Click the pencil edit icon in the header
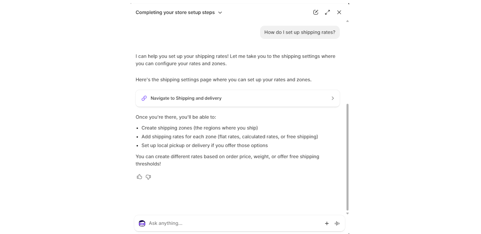Image resolution: width=481 pixels, height=234 pixels. (x=315, y=12)
